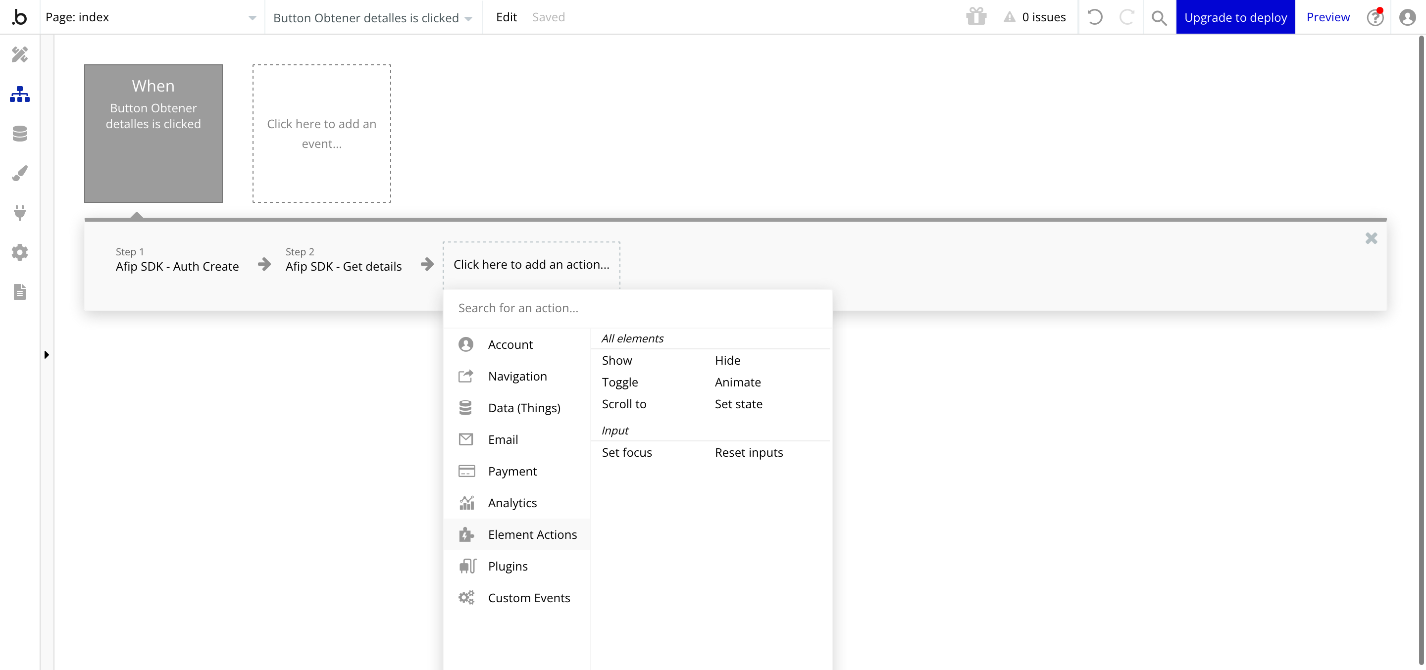Click the issues warning triangle icon
1426x670 pixels.
coord(1010,17)
